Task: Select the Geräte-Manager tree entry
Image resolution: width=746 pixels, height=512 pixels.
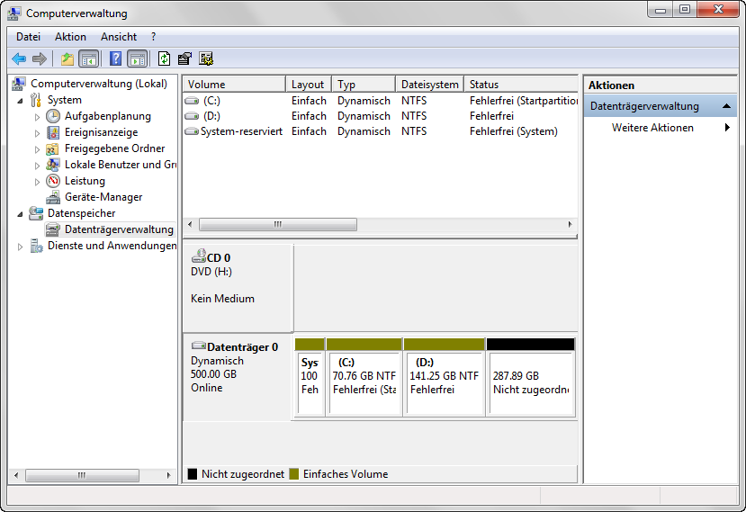Action: tap(103, 197)
